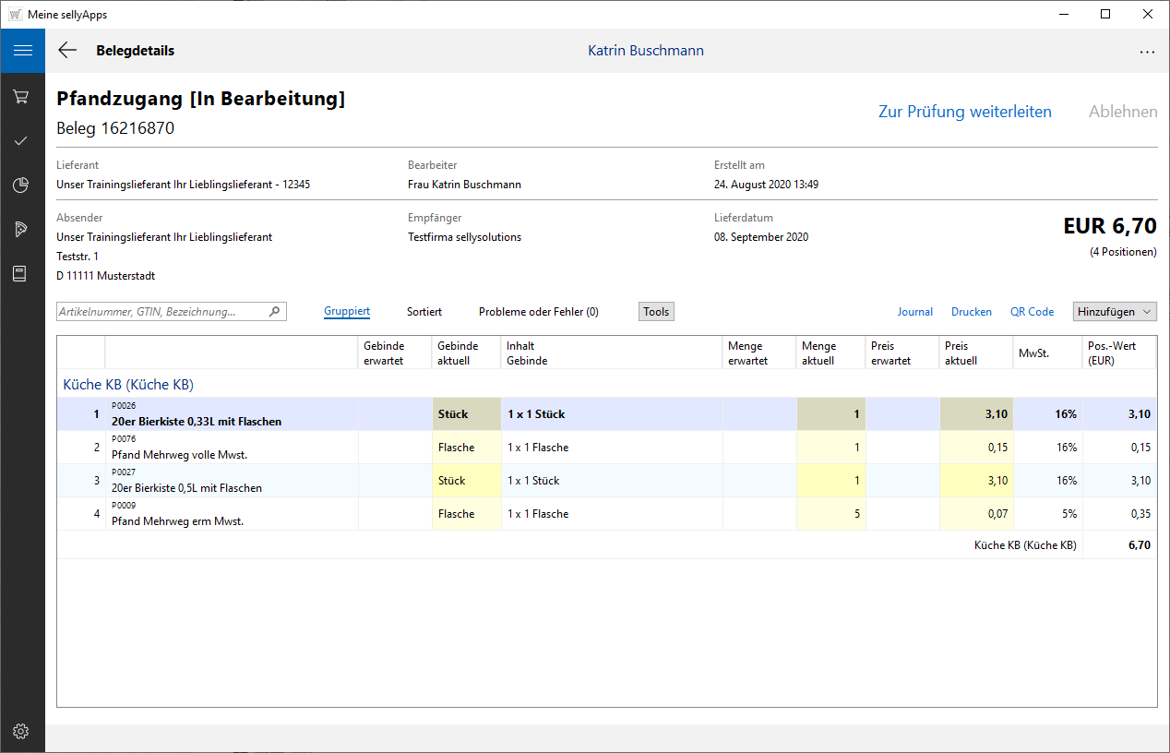Show Probleme oder Fehler (0)

(x=538, y=312)
